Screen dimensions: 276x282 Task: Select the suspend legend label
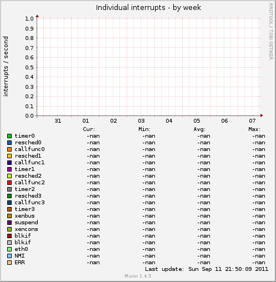point(26,223)
